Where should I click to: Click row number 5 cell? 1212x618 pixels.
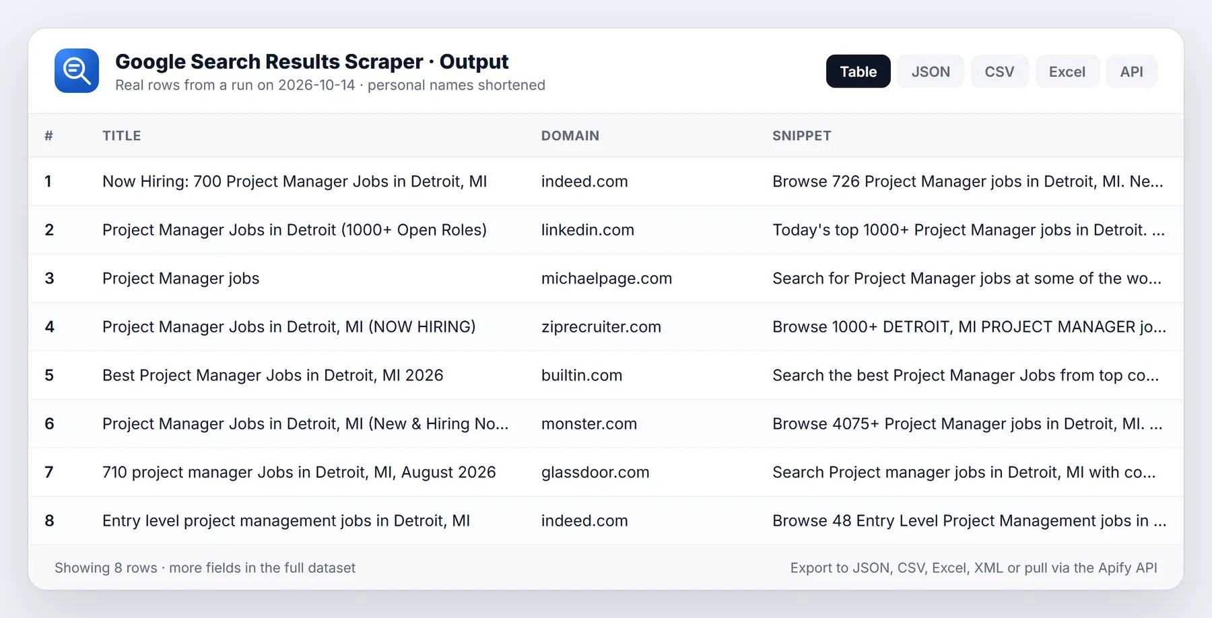pos(49,375)
